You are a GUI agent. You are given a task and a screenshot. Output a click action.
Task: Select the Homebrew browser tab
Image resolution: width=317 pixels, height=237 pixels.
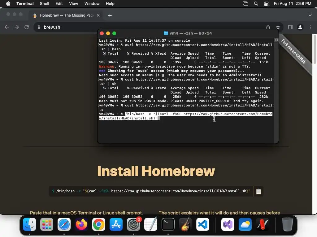tap(66, 15)
